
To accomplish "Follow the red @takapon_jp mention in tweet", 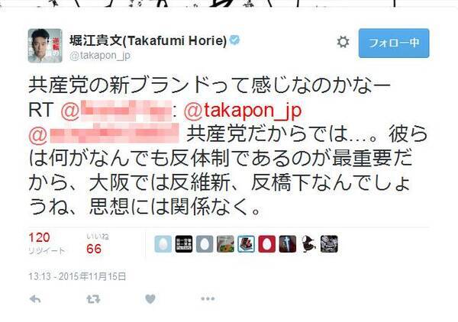I will 243,111.
